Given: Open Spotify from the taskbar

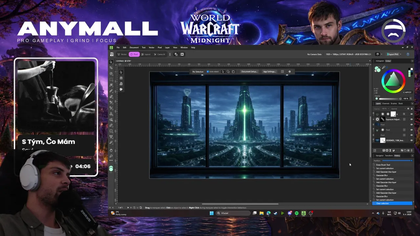Looking at the screenshot, I should pos(297,213).
